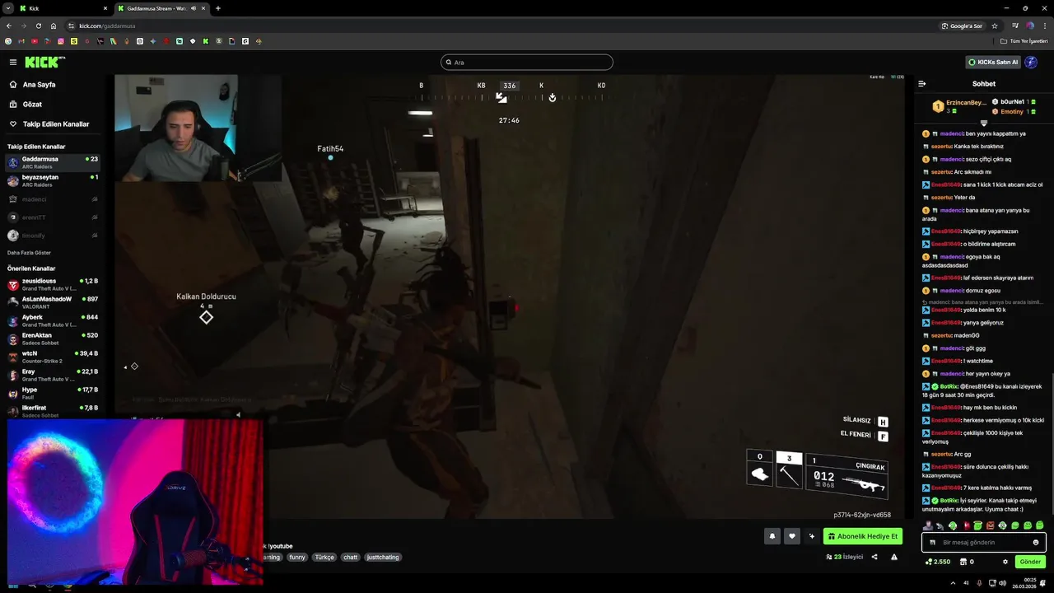Open the YouTube bookmark in the bookmarks bar
Image resolution: width=1054 pixels, height=593 pixels.
pos(35,41)
